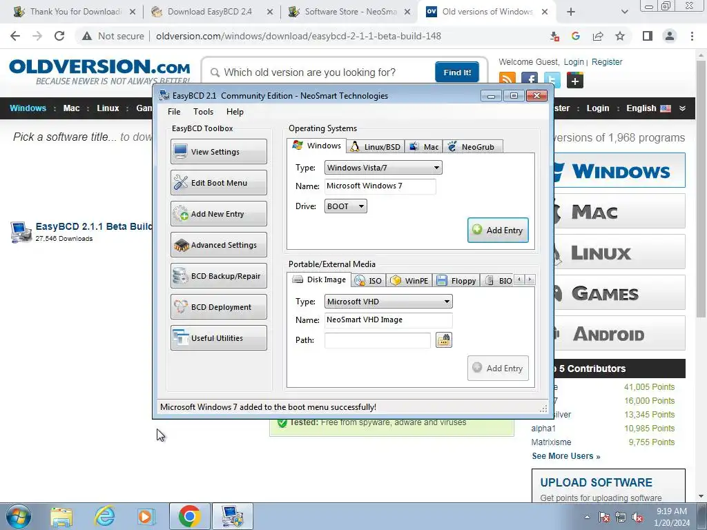Screen dimensions: 707x530
Task: Open BCD Deployment section
Action: [x=219, y=307]
